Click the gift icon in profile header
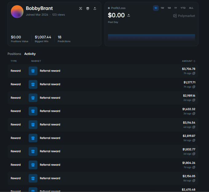Viewport: 209px width, 192px height. coord(88,9)
